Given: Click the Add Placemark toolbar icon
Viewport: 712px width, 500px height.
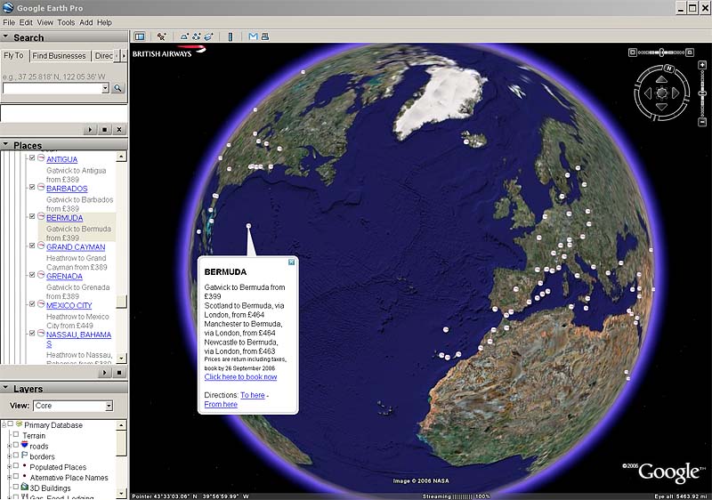Looking at the screenshot, I should pos(161,36).
